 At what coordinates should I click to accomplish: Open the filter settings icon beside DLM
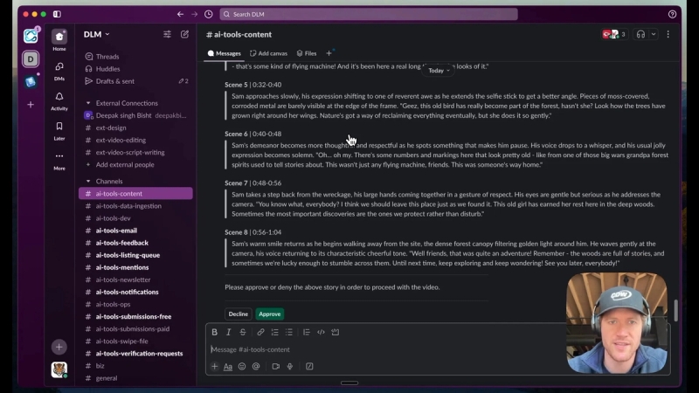click(167, 34)
